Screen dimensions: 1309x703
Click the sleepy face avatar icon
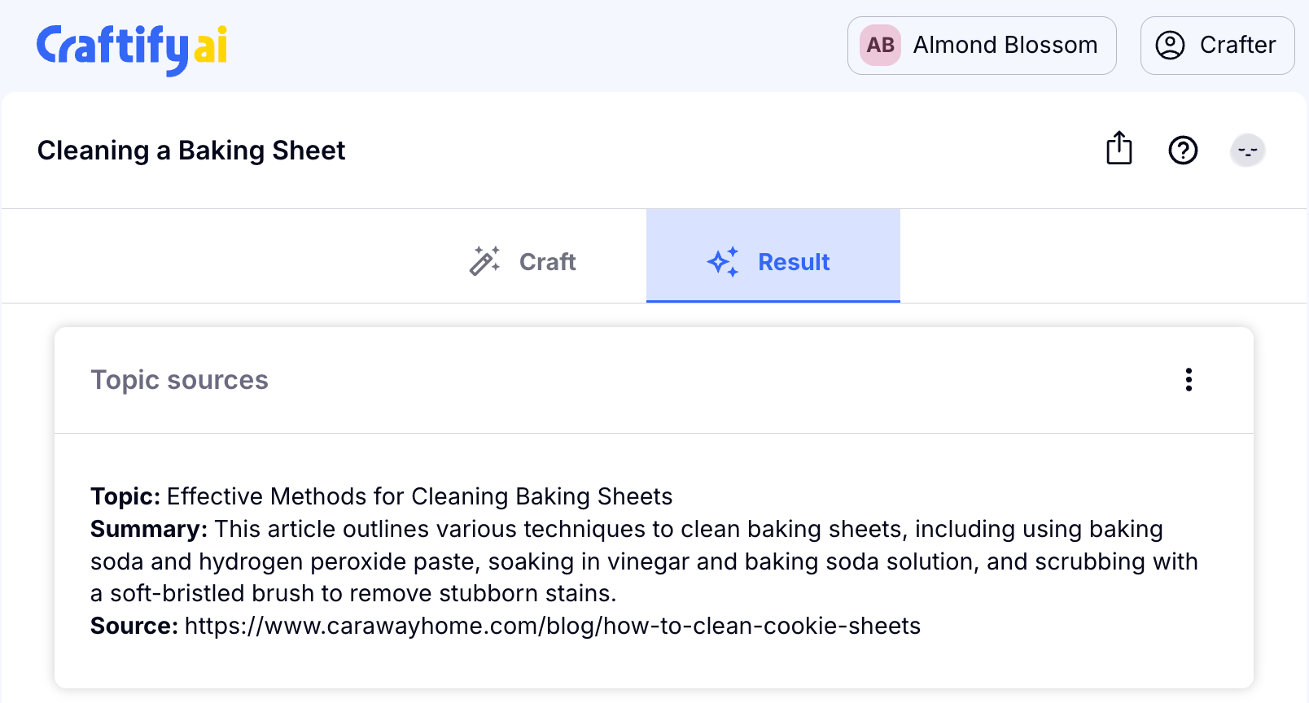[1246, 151]
